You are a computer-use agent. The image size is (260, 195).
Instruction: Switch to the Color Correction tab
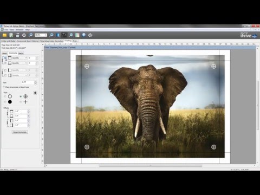coord(56,41)
